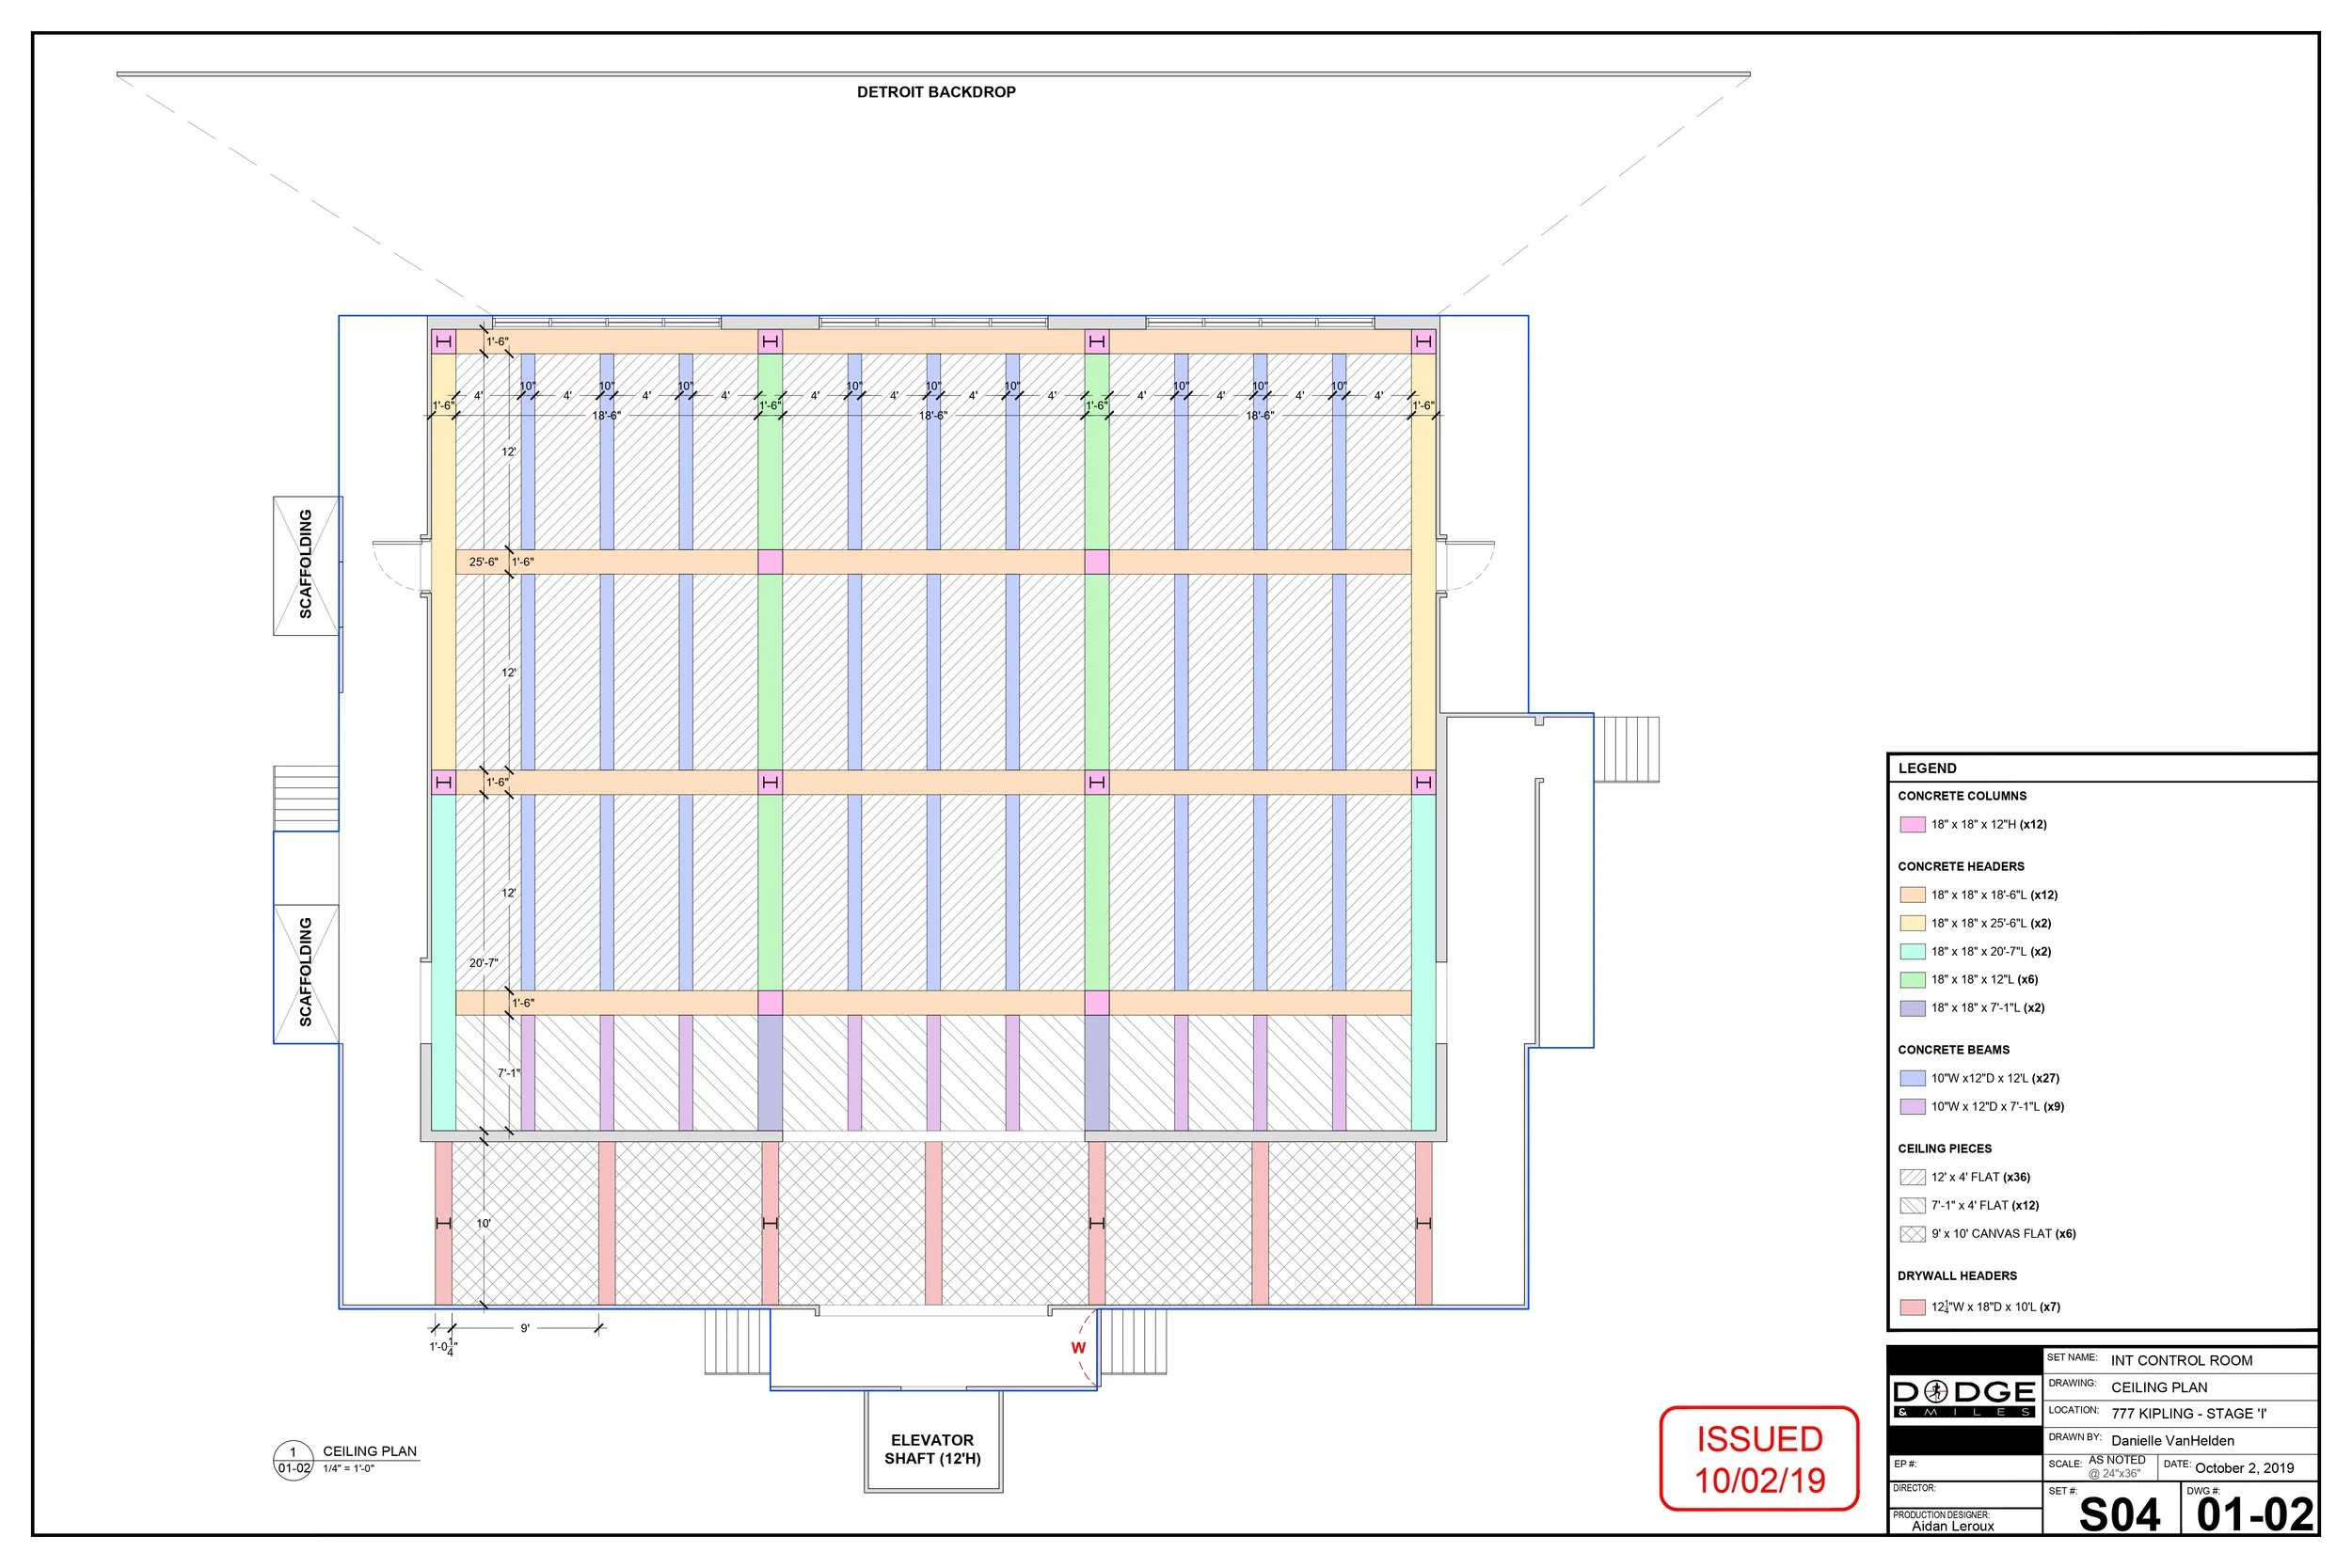Click the Dodge & Miles company logo
Screen dimensions: 2352x1568
tap(1963, 1398)
